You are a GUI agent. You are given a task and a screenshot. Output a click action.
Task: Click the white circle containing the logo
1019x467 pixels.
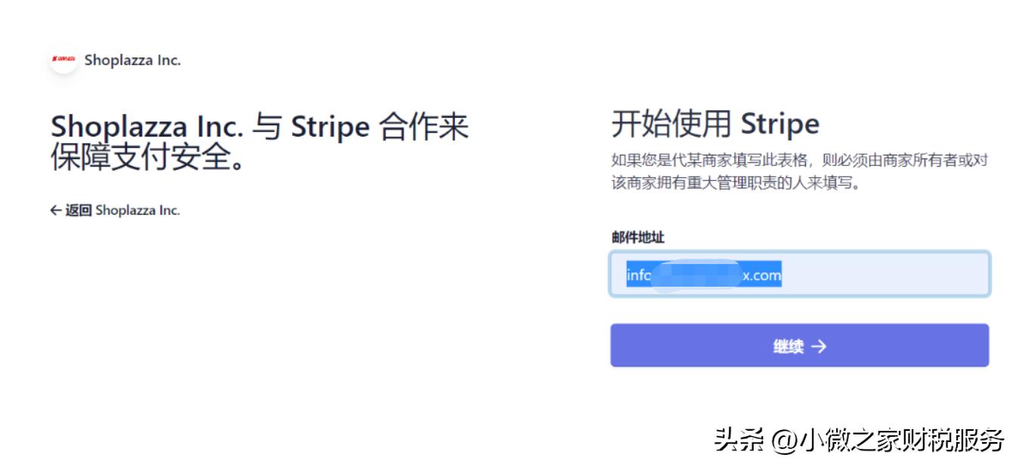click(63, 60)
